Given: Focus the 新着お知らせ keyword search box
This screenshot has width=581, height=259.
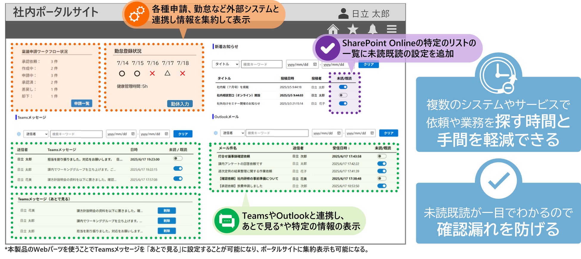Looking at the screenshot, I should click(262, 64).
